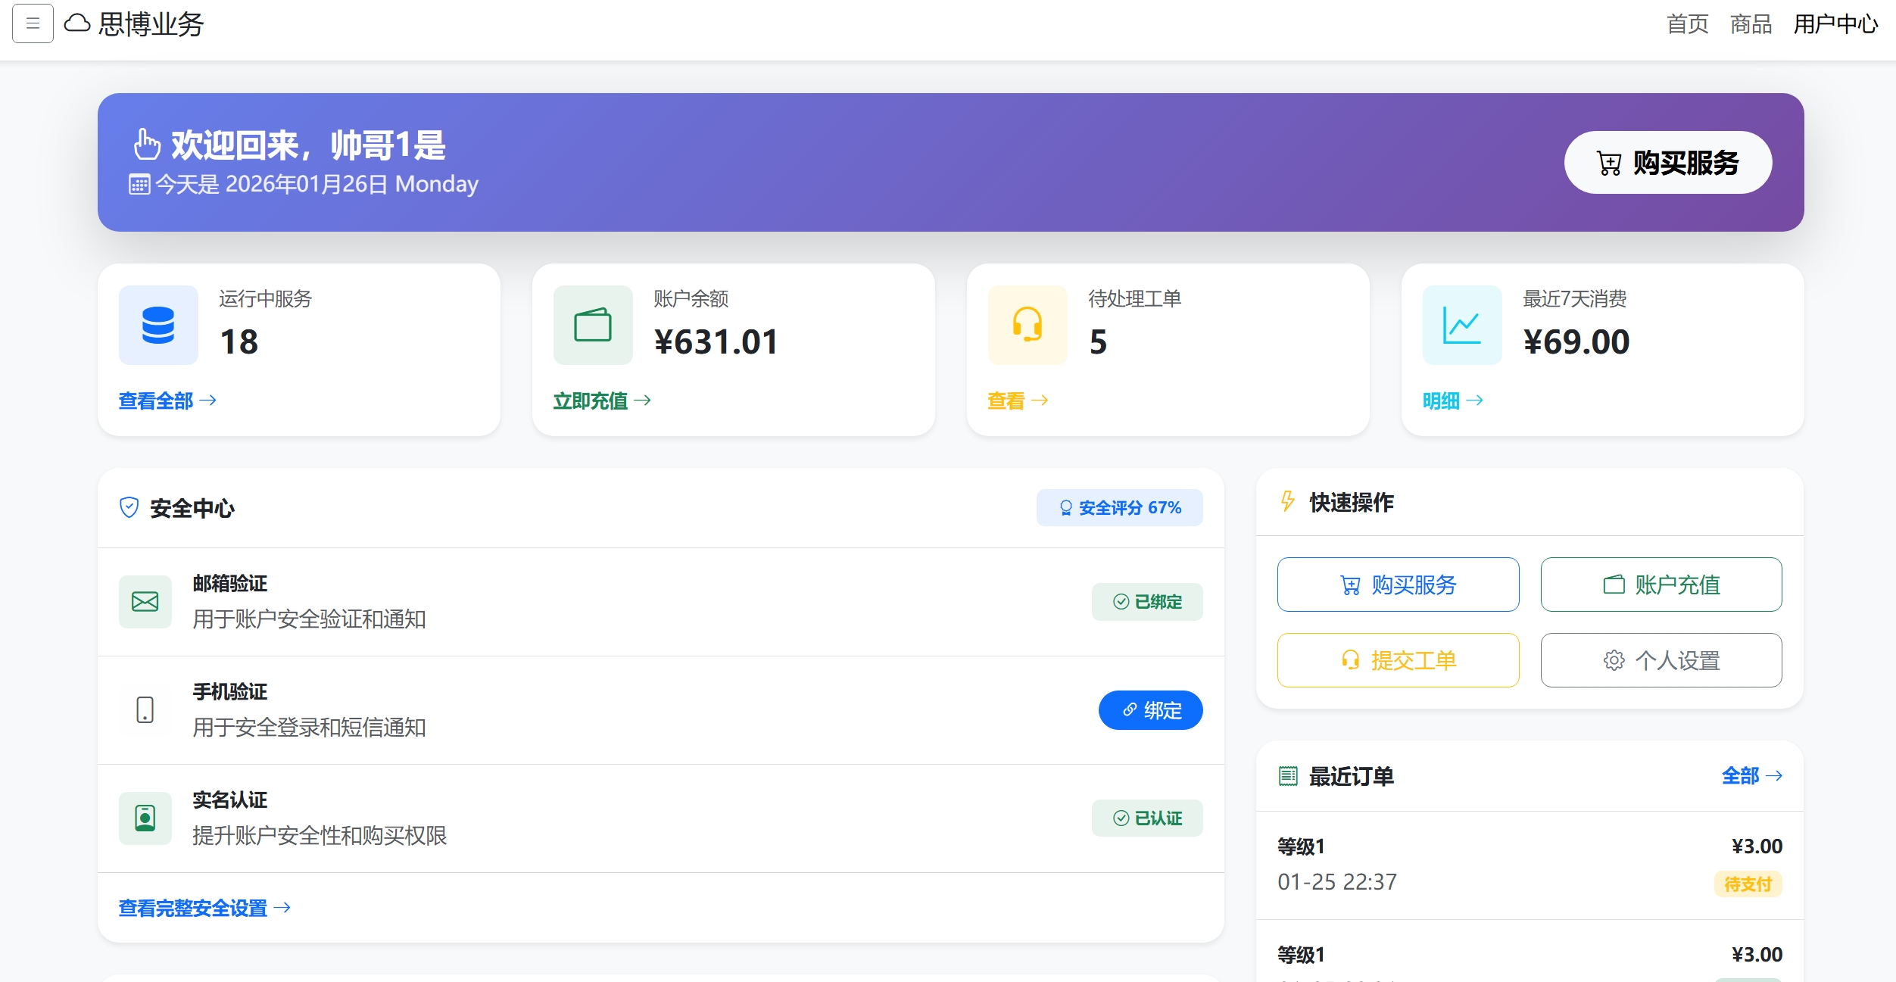The width and height of the screenshot is (1896, 982).
Task: Click the 已认证 badge for 实名认证
Action: coord(1146,818)
